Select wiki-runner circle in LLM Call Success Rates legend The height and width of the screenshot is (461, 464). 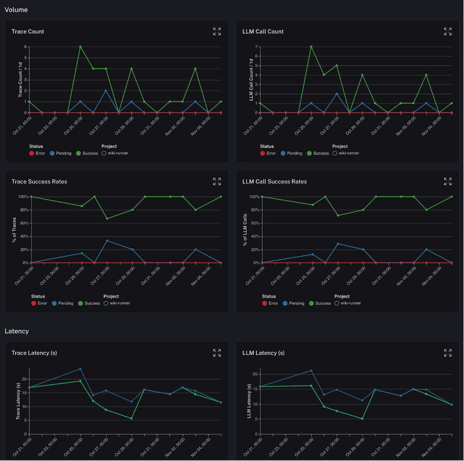point(337,303)
